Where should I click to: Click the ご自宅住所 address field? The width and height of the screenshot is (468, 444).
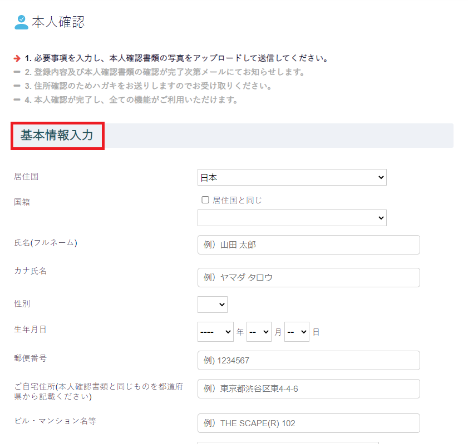tap(309, 388)
